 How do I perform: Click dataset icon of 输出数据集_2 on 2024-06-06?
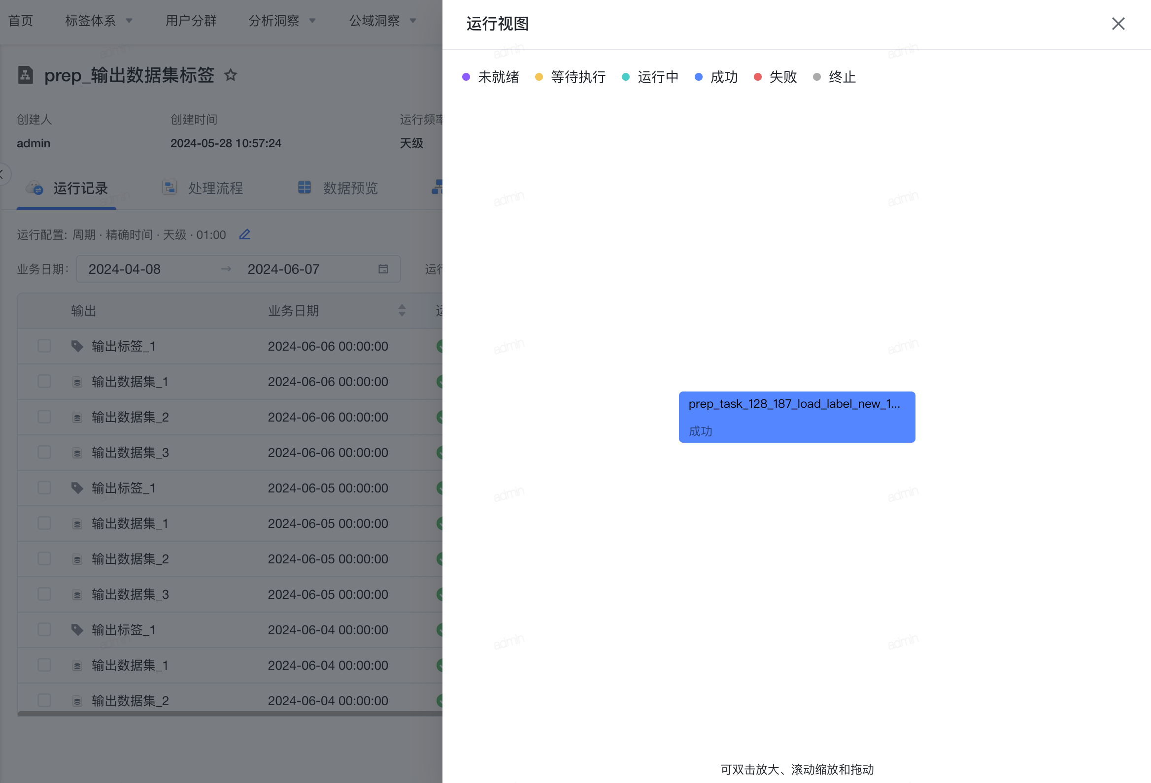(x=77, y=418)
